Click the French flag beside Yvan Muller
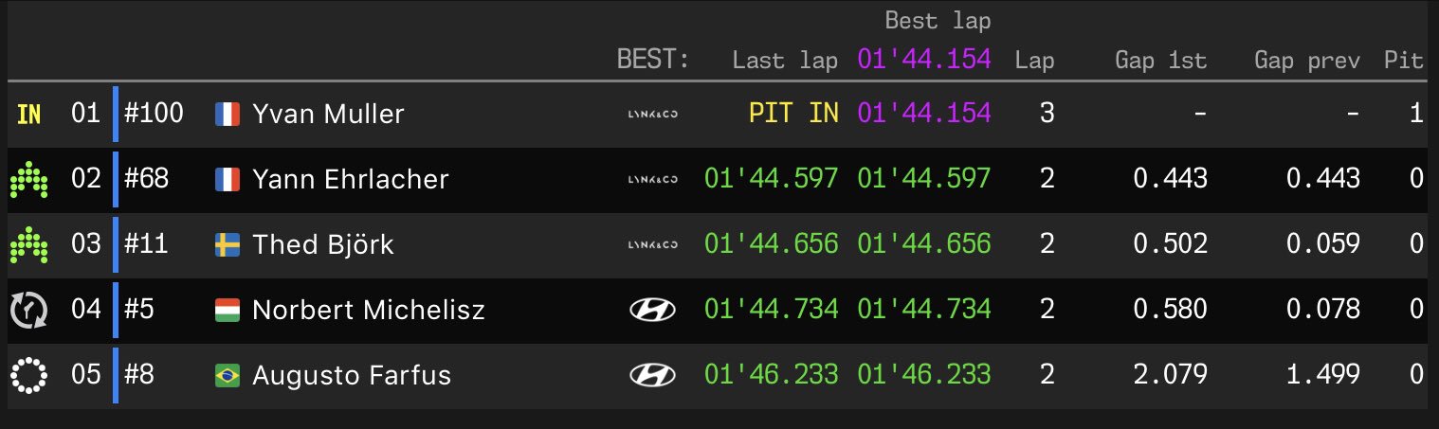This screenshot has width=1439, height=429. [x=228, y=115]
